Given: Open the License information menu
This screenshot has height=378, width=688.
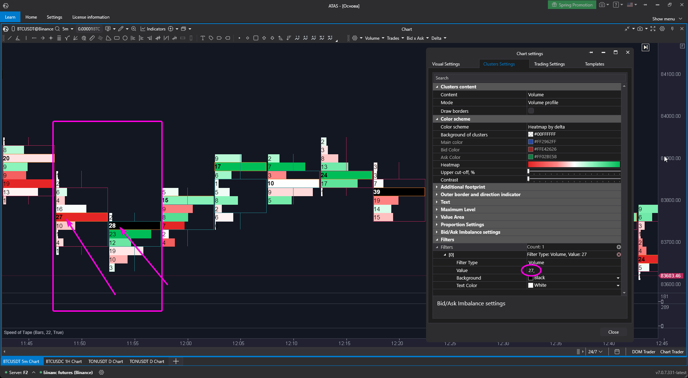Looking at the screenshot, I should coord(91,17).
